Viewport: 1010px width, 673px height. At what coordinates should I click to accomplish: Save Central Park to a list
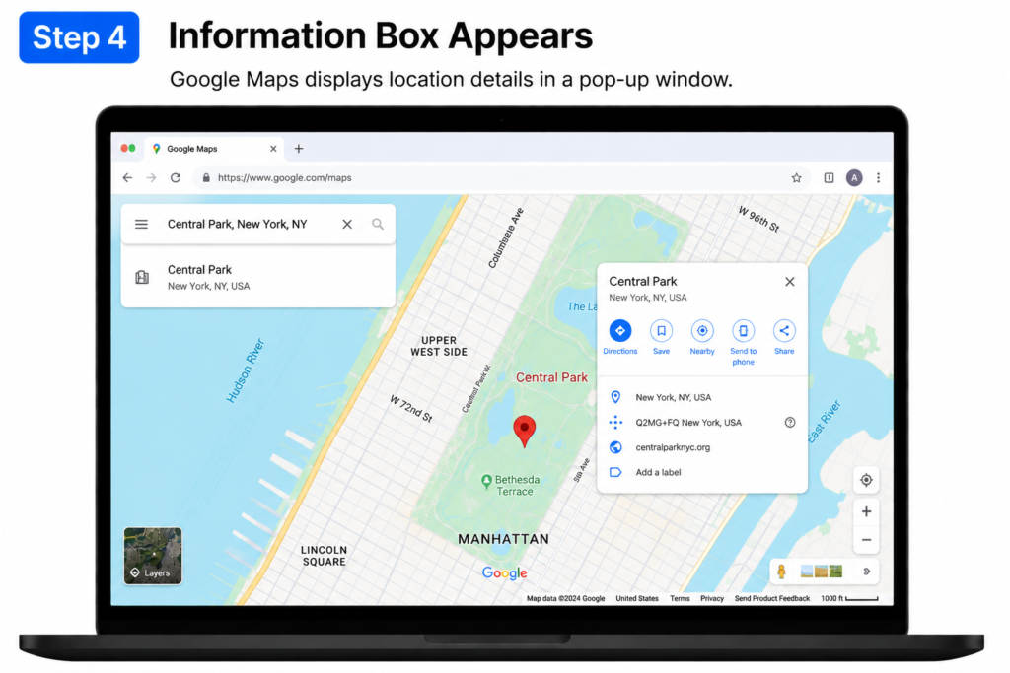point(662,337)
